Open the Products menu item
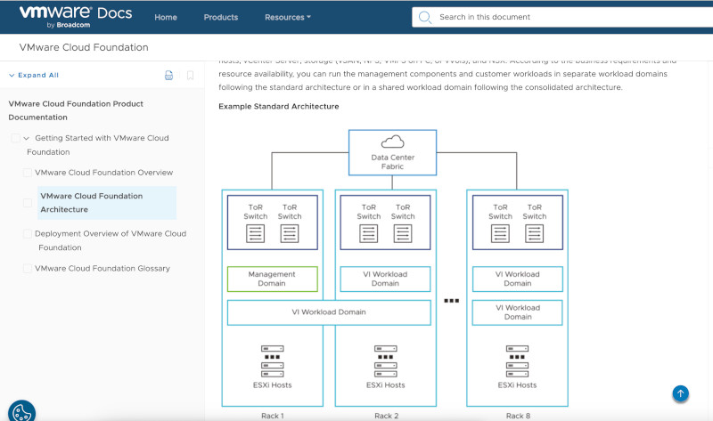Screen dimensions: 713x421 point(220,17)
